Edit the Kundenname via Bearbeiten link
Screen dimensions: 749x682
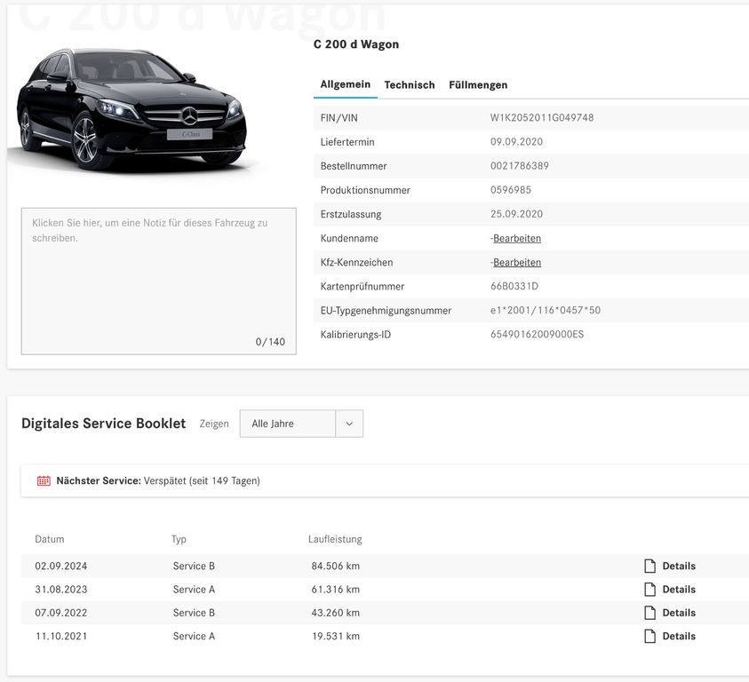[517, 238]
